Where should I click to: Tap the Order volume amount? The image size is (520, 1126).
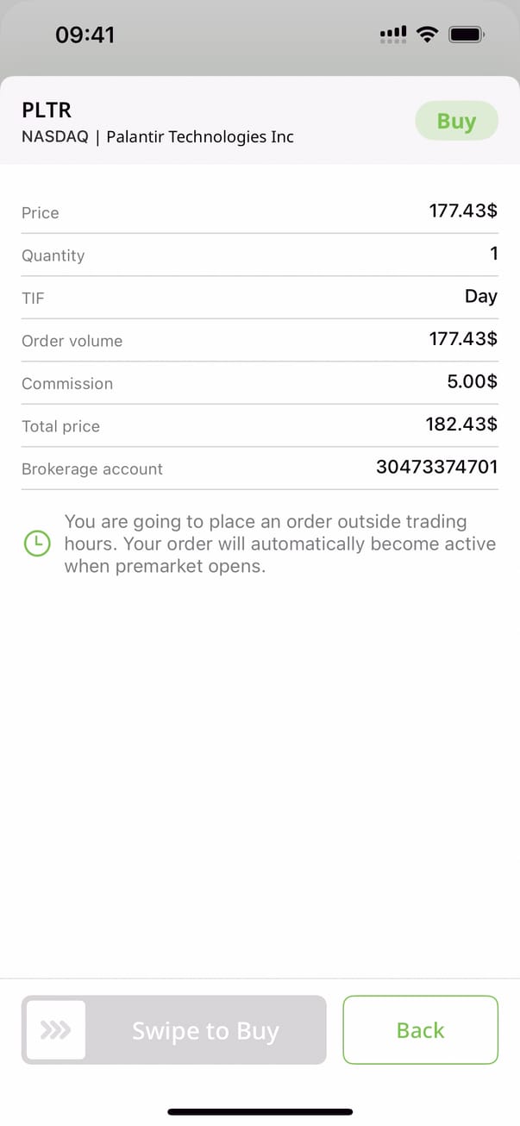pyautogui.click(x=463, y=339)
